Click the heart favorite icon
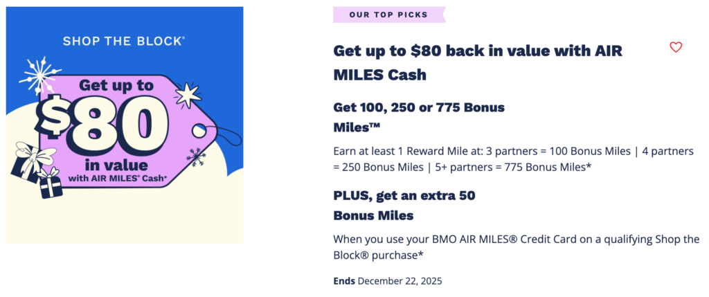The height and width of the screenshot is (297, 709). [x=676, y=47]
